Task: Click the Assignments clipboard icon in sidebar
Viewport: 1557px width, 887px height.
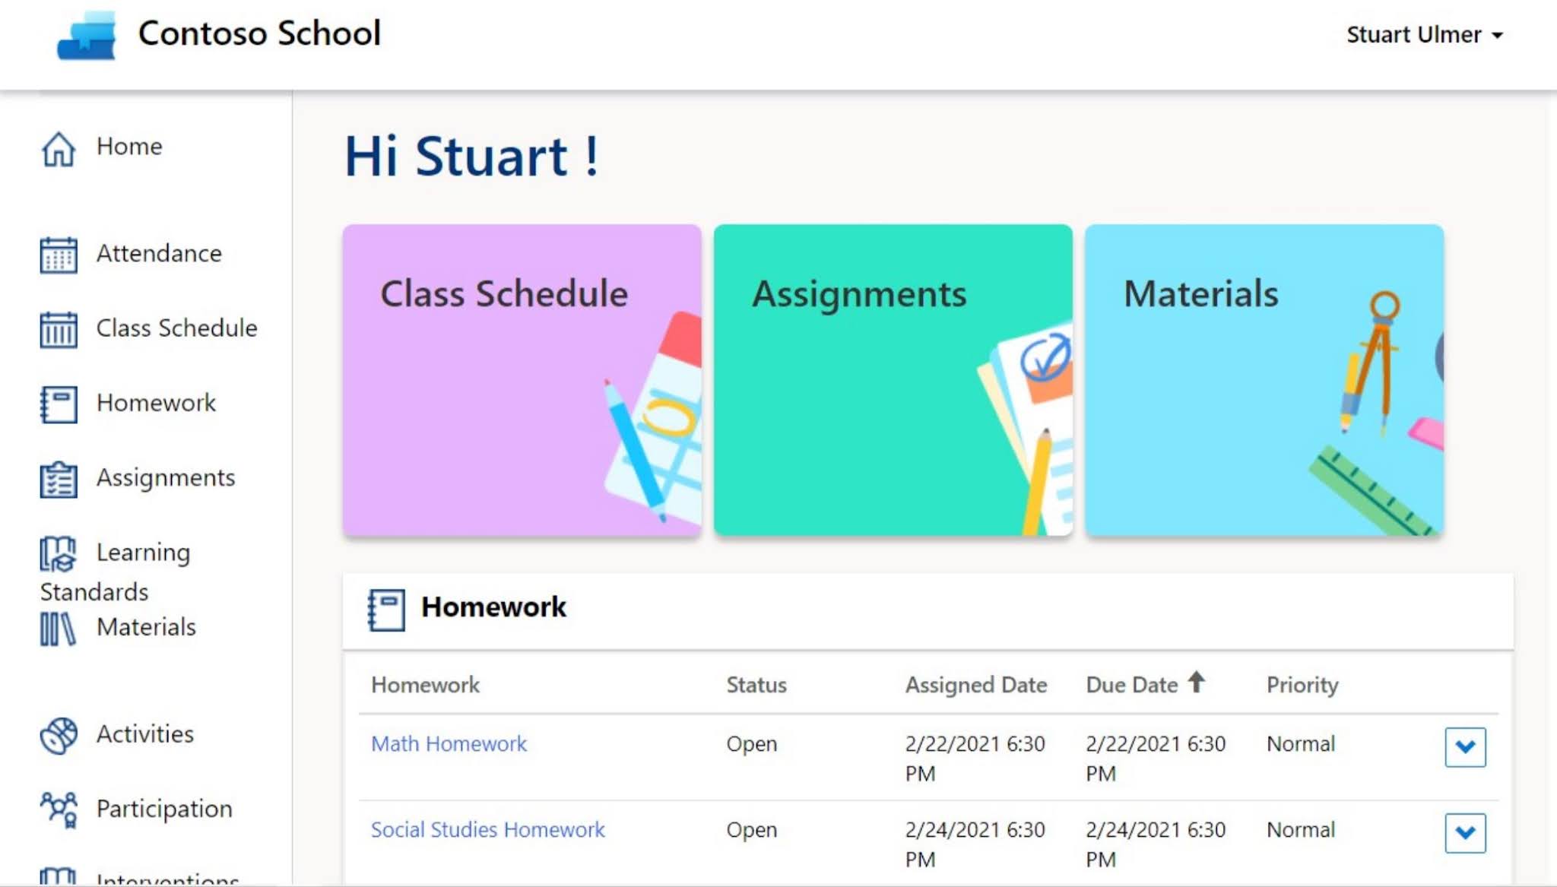Action: click(58, 479)
